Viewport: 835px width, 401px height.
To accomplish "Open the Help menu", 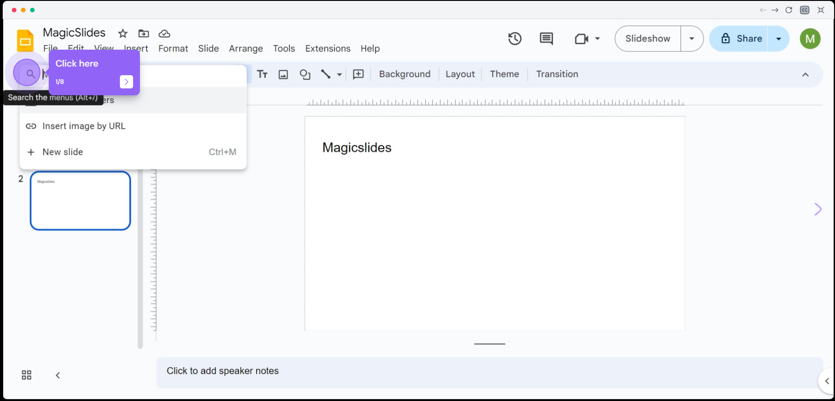I will [370, 49].
